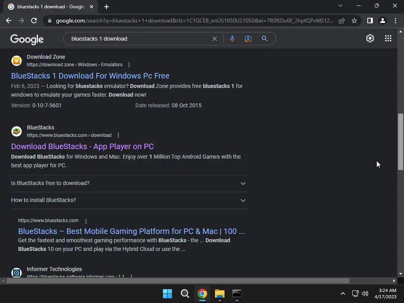Bookmark this tab with star icon
The image size is (404, 303).
point(354,21)
